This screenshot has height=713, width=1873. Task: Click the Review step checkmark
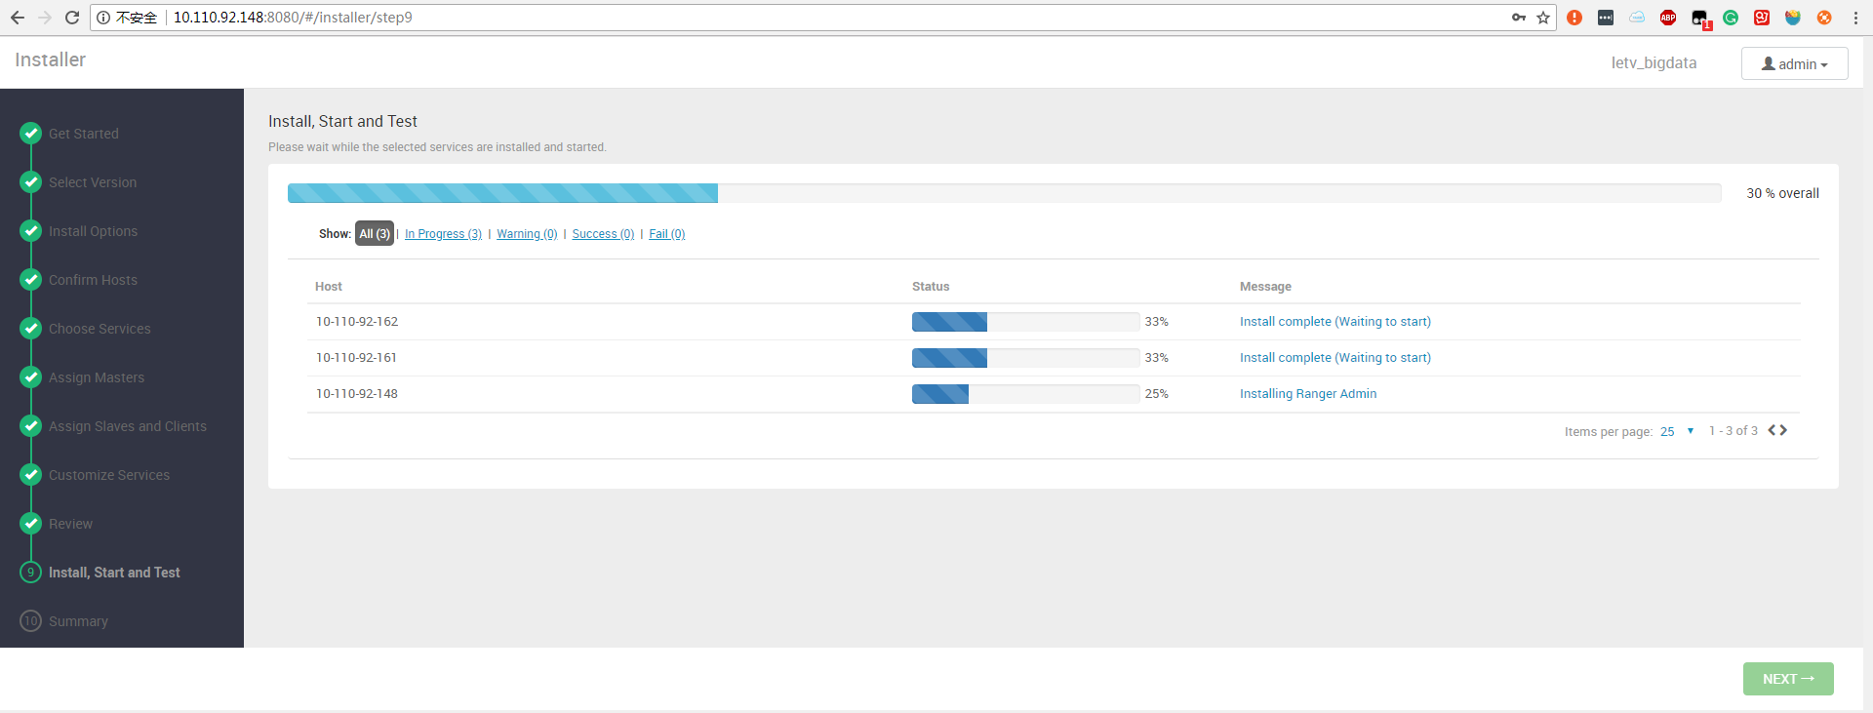(31, 523)
